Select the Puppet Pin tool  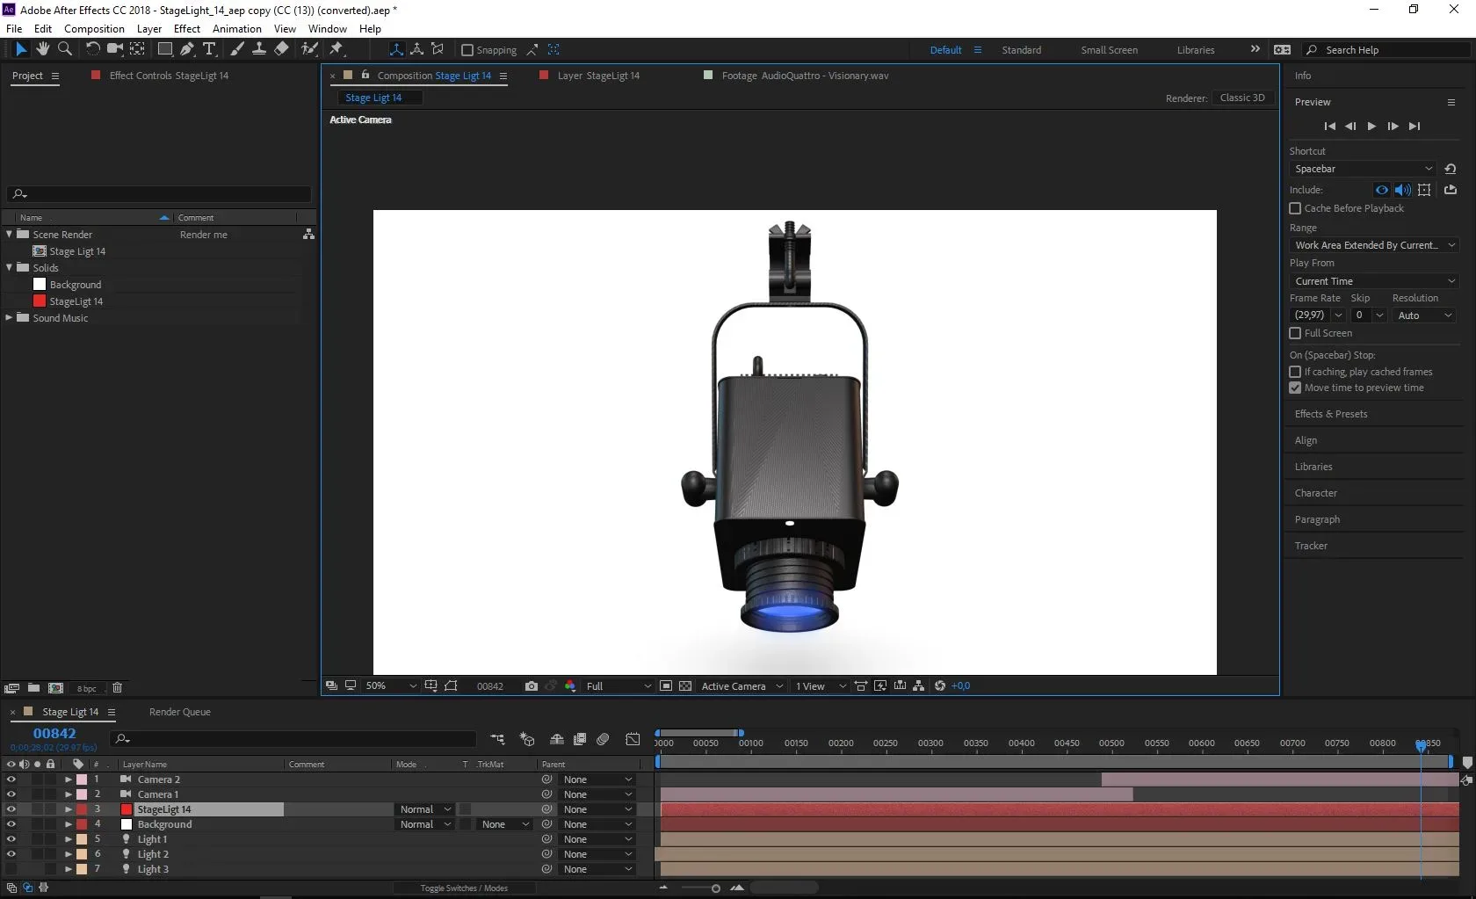pyautogui.click(x=336, y=49)
